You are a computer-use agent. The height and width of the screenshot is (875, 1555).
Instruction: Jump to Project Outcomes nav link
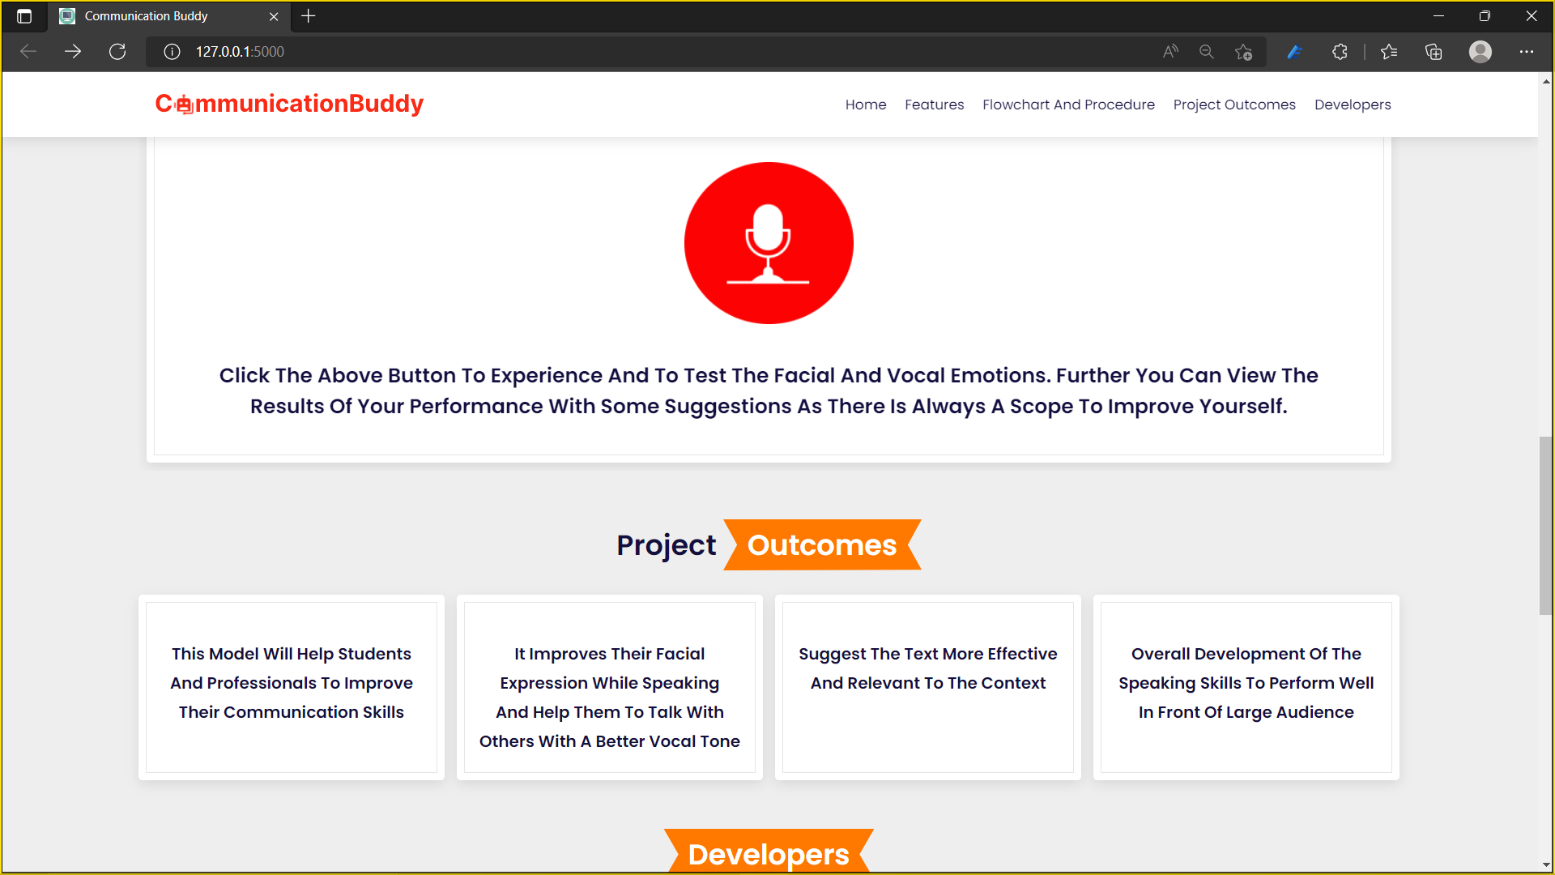(x=1233, y=105)
